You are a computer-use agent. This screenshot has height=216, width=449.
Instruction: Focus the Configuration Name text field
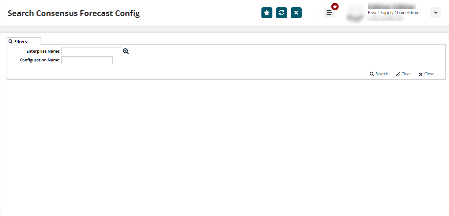pyautogui.click(x=87, y=60)
